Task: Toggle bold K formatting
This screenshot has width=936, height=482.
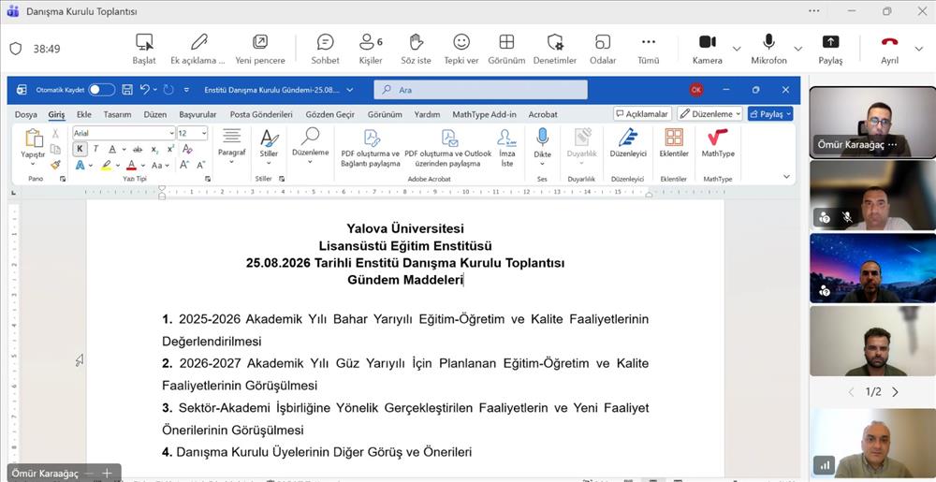Action: 80,149
